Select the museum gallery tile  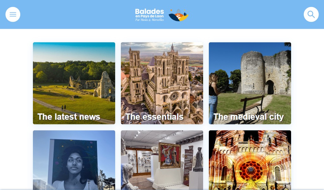point(162,160)
